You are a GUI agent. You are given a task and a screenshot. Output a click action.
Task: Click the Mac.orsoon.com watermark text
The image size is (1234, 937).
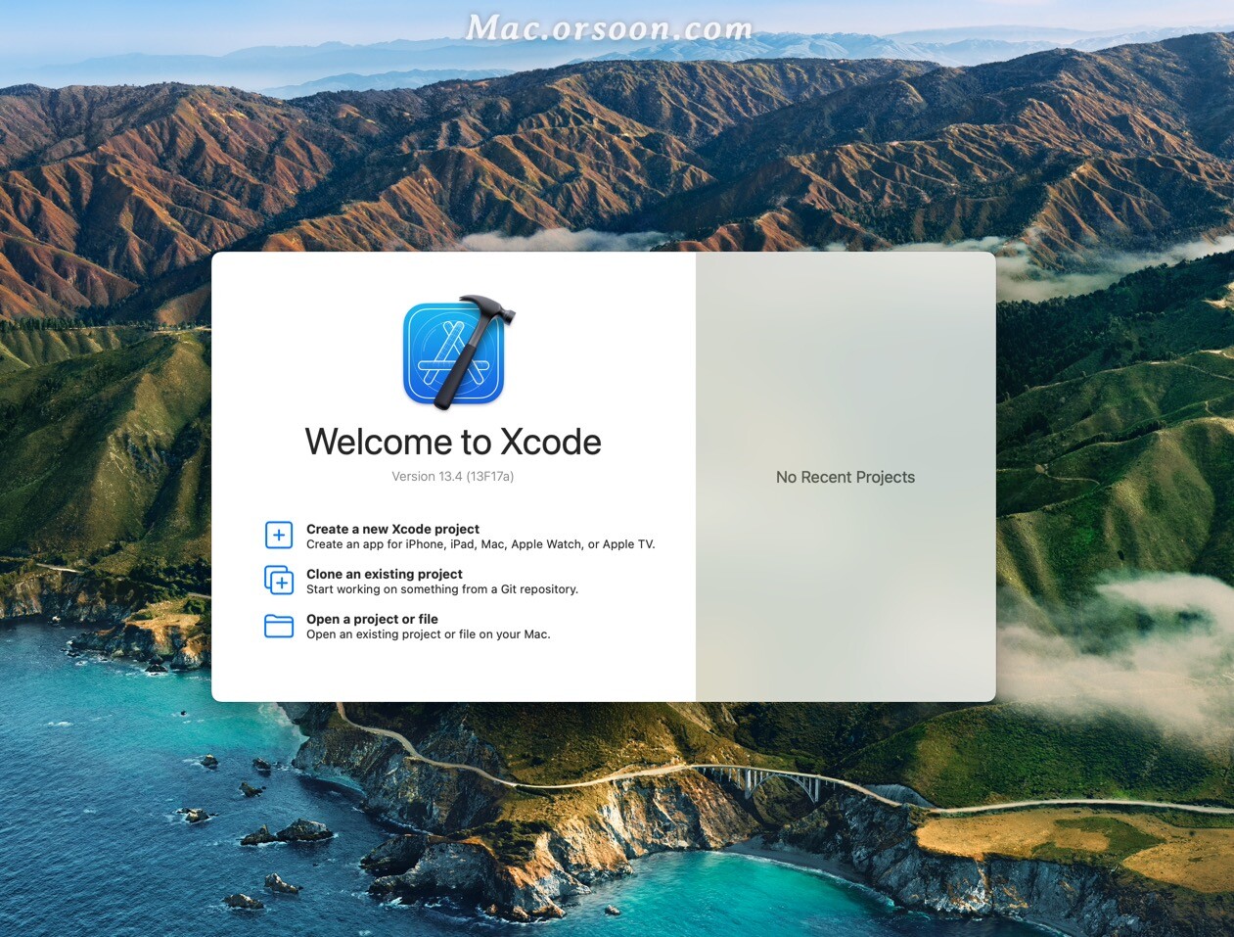point(611,27)
